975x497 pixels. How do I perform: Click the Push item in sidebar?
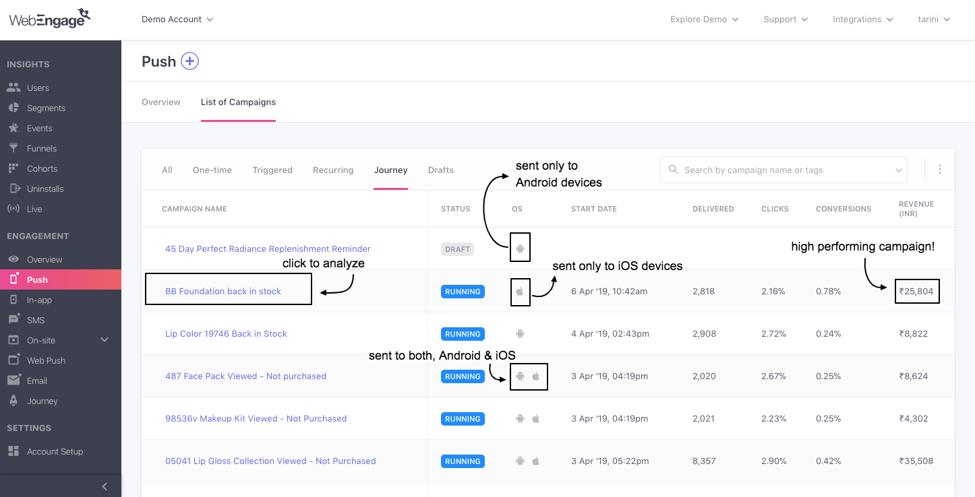(x=61, y=279)
